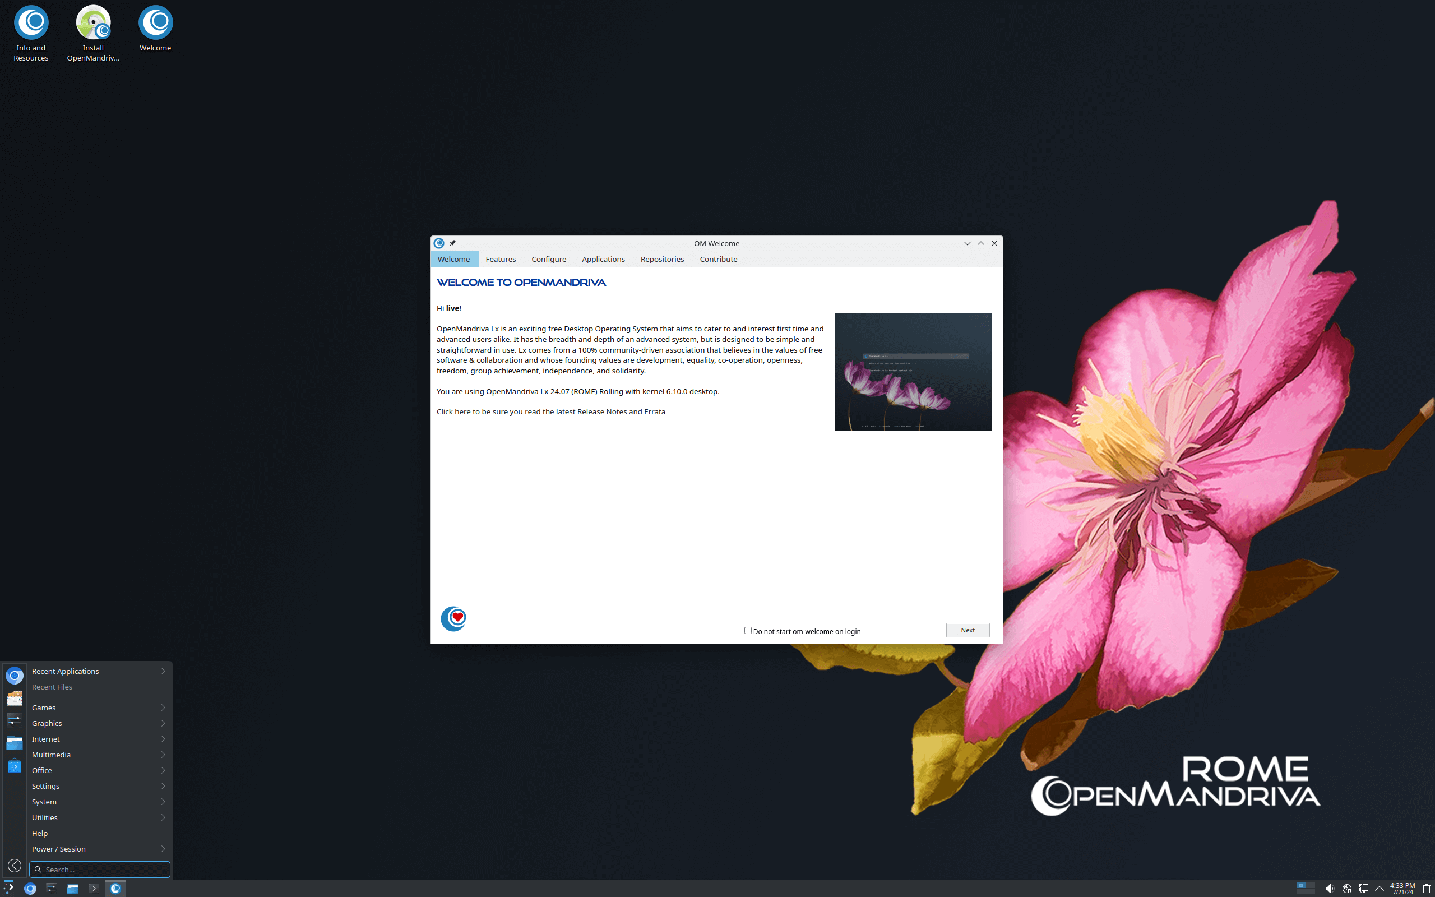The width and height of the screenshot is (1435, 897).
Task: Click the magnifier icon in search field
Action: [x=38, y=870]
